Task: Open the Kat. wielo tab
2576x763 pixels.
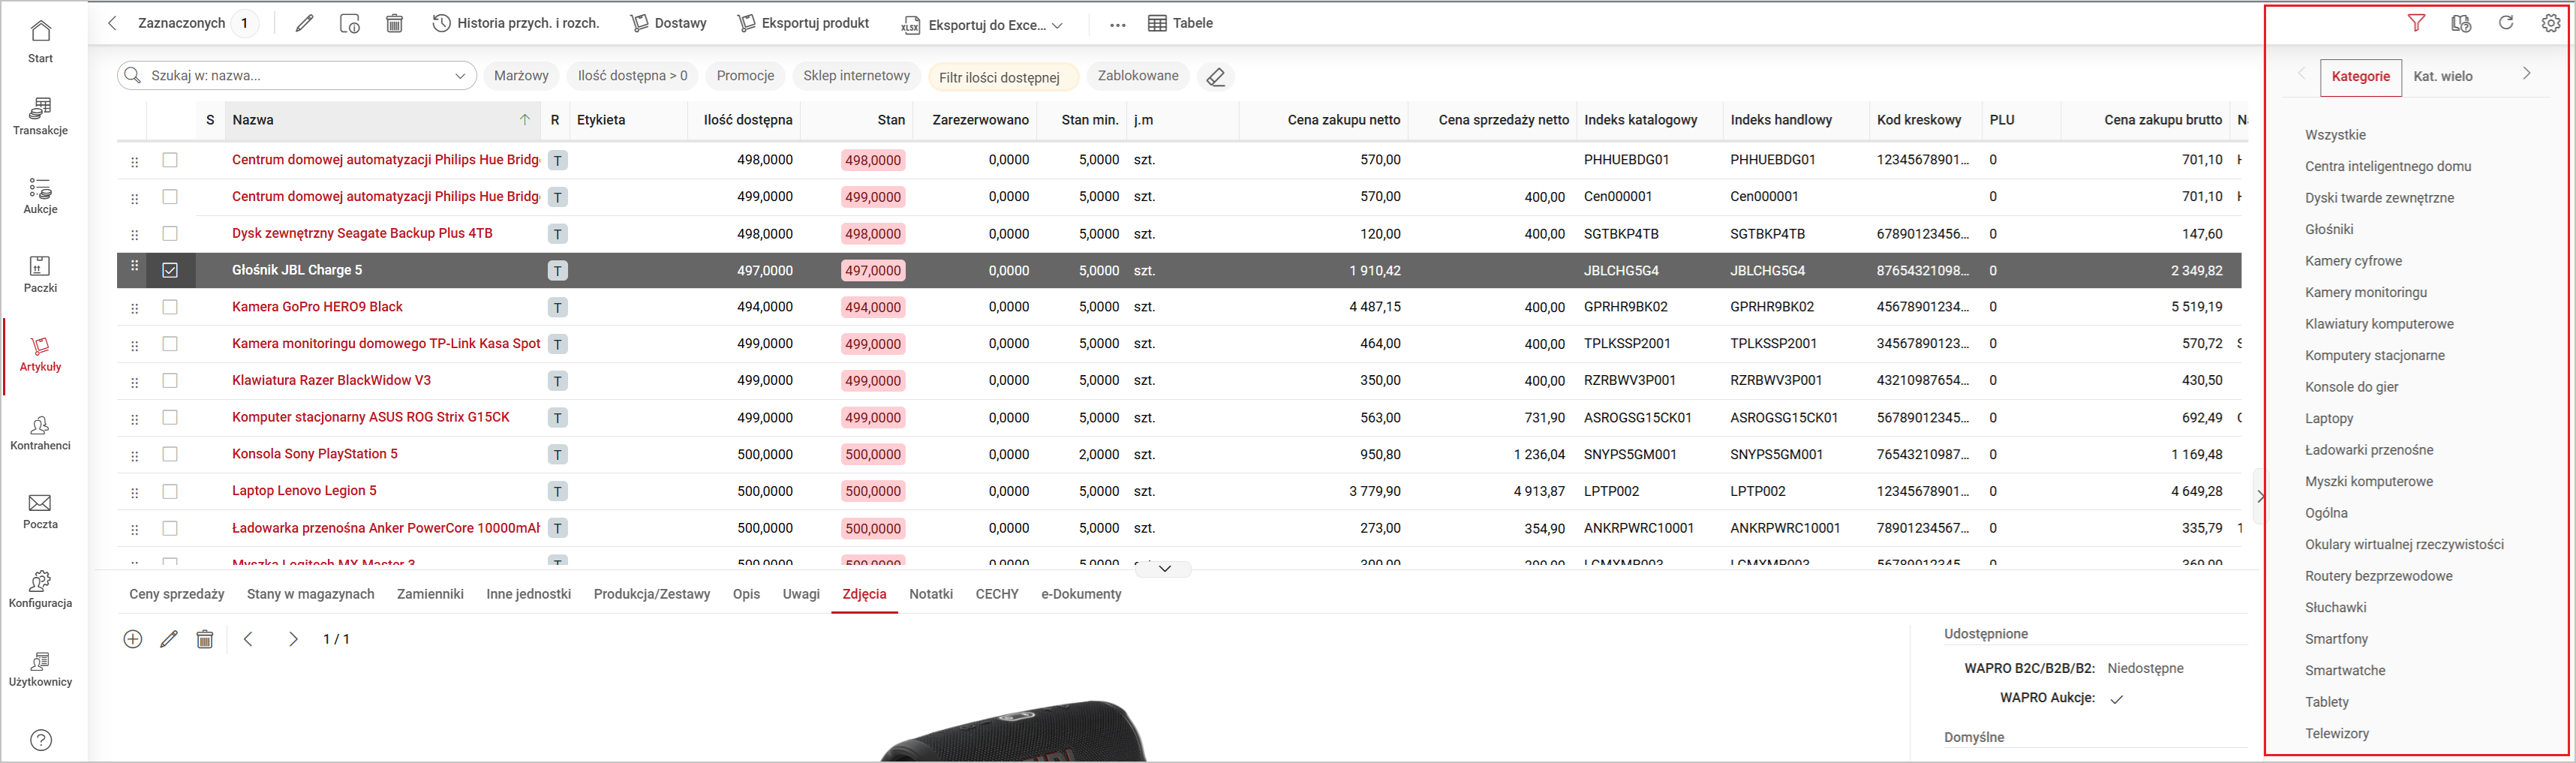Action: [x=2442, y=76]
